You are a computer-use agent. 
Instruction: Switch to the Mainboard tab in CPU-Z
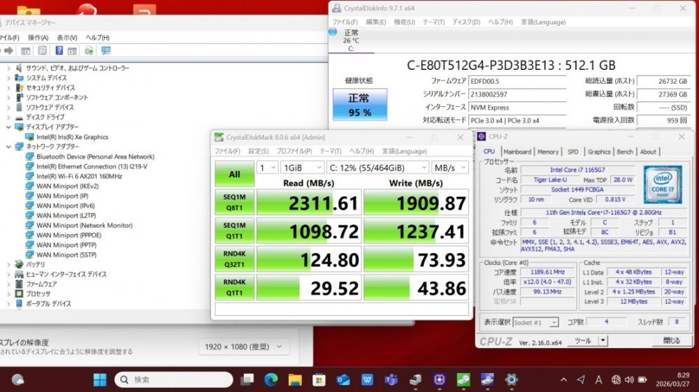point(517,152)
